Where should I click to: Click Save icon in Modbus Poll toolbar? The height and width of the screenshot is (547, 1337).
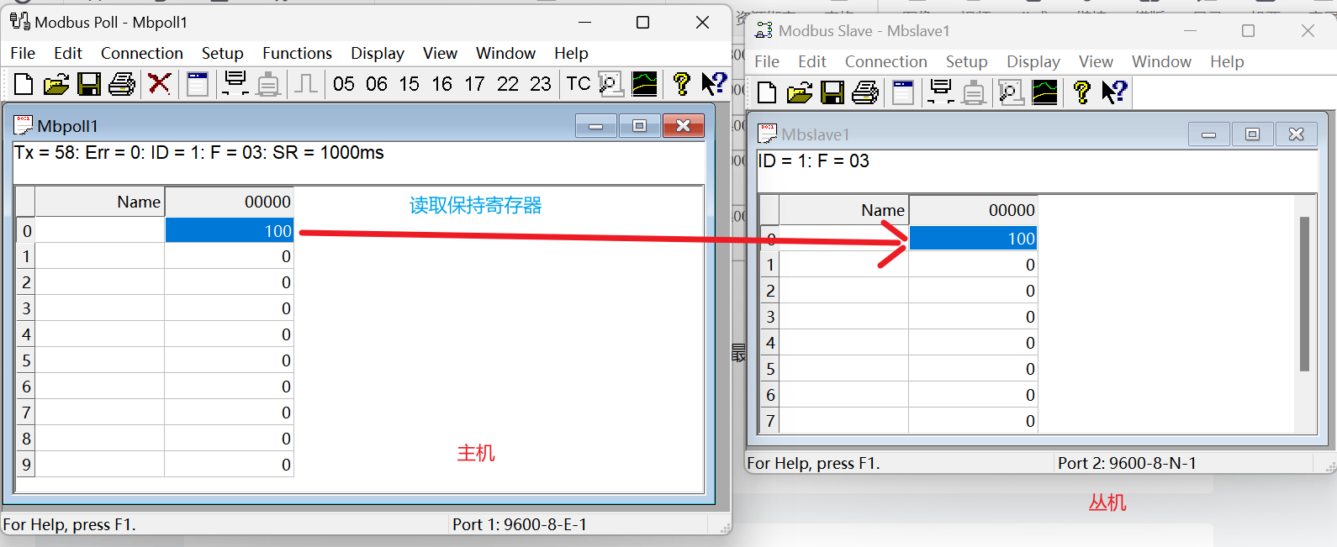[x=89, y=84]
